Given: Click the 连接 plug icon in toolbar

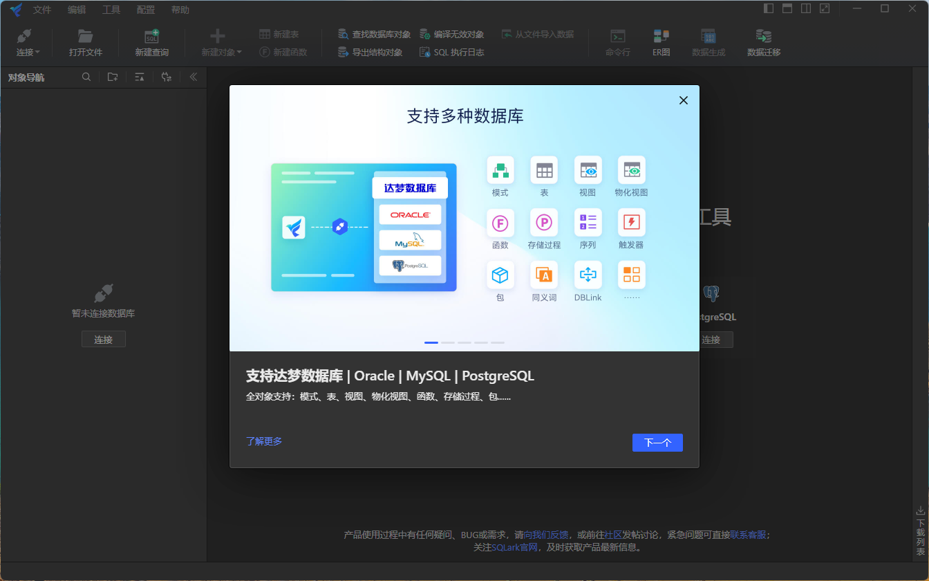Looking at the screenshot, I should point(24,37).
